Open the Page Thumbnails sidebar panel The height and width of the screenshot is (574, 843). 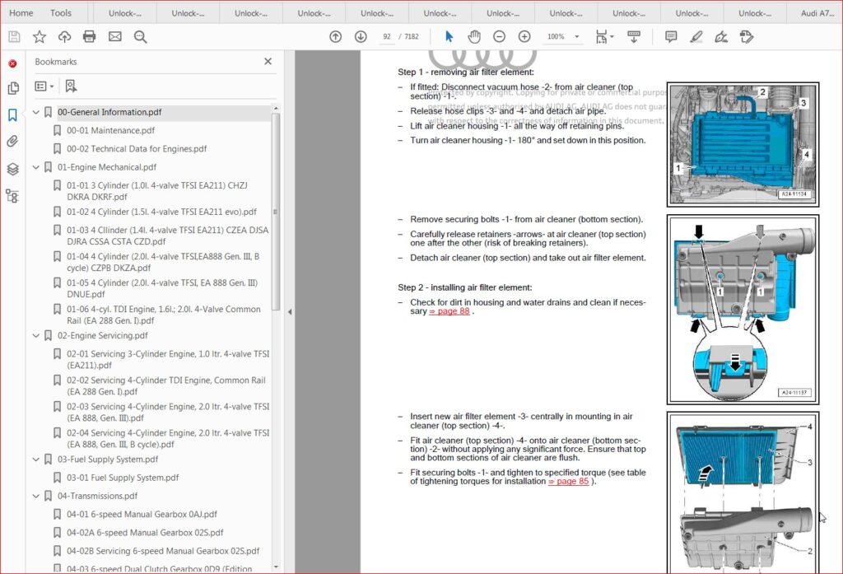[13, 88]
